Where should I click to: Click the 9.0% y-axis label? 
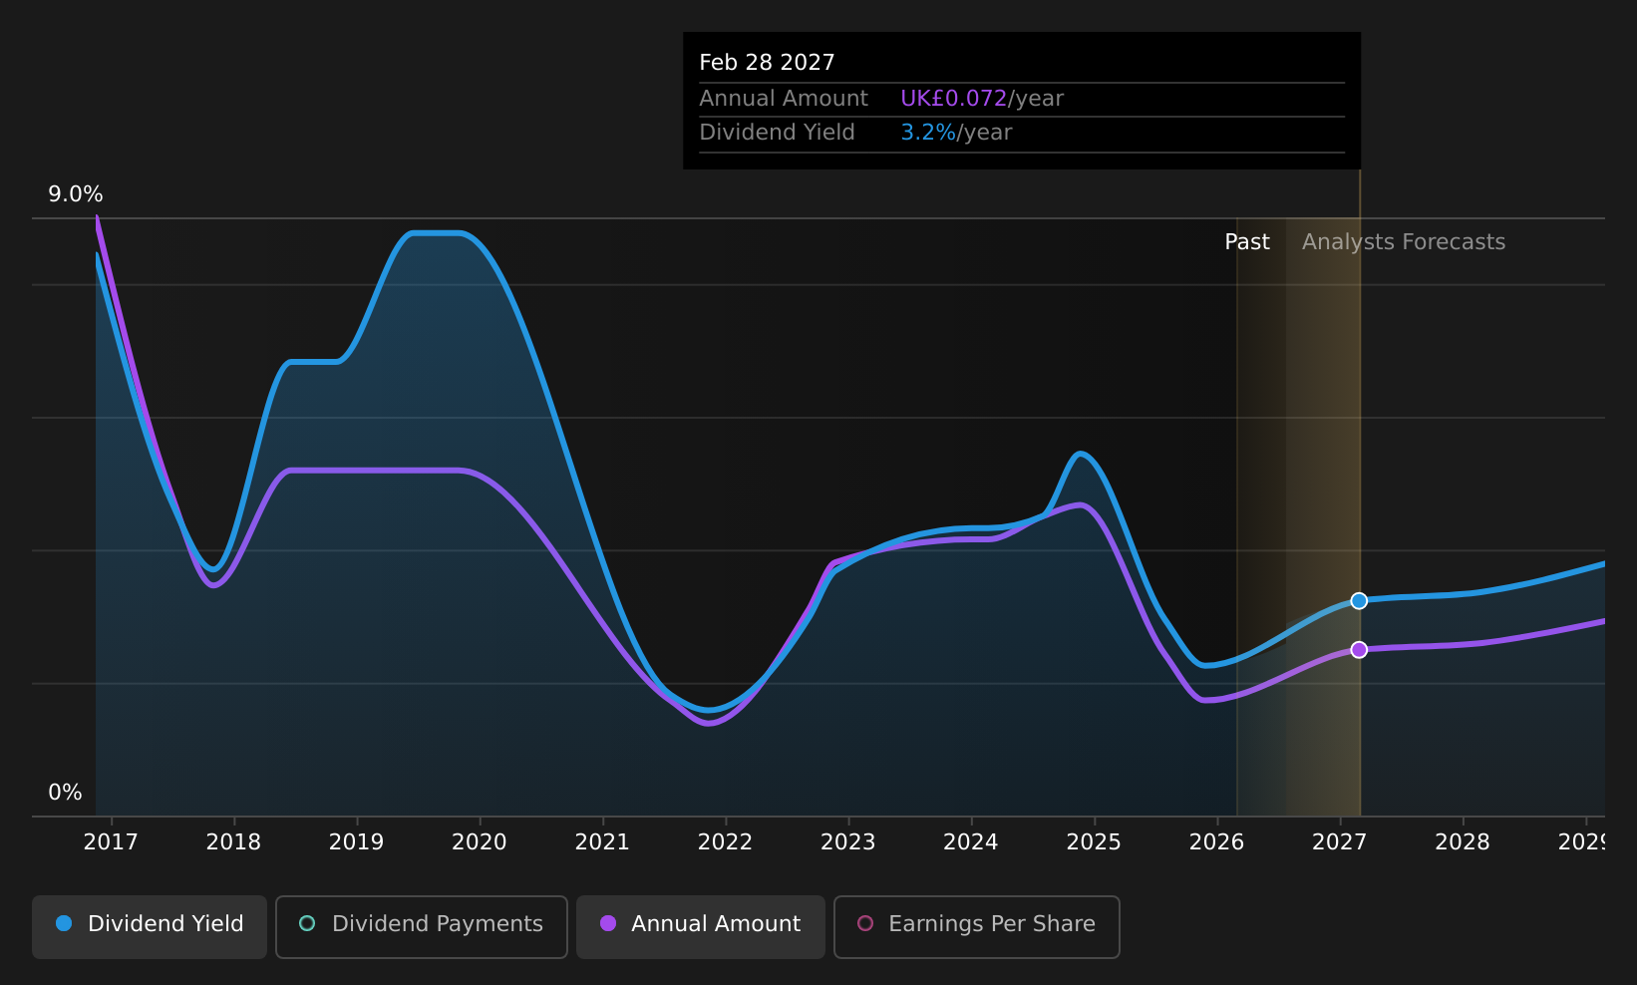click(76, 194)
